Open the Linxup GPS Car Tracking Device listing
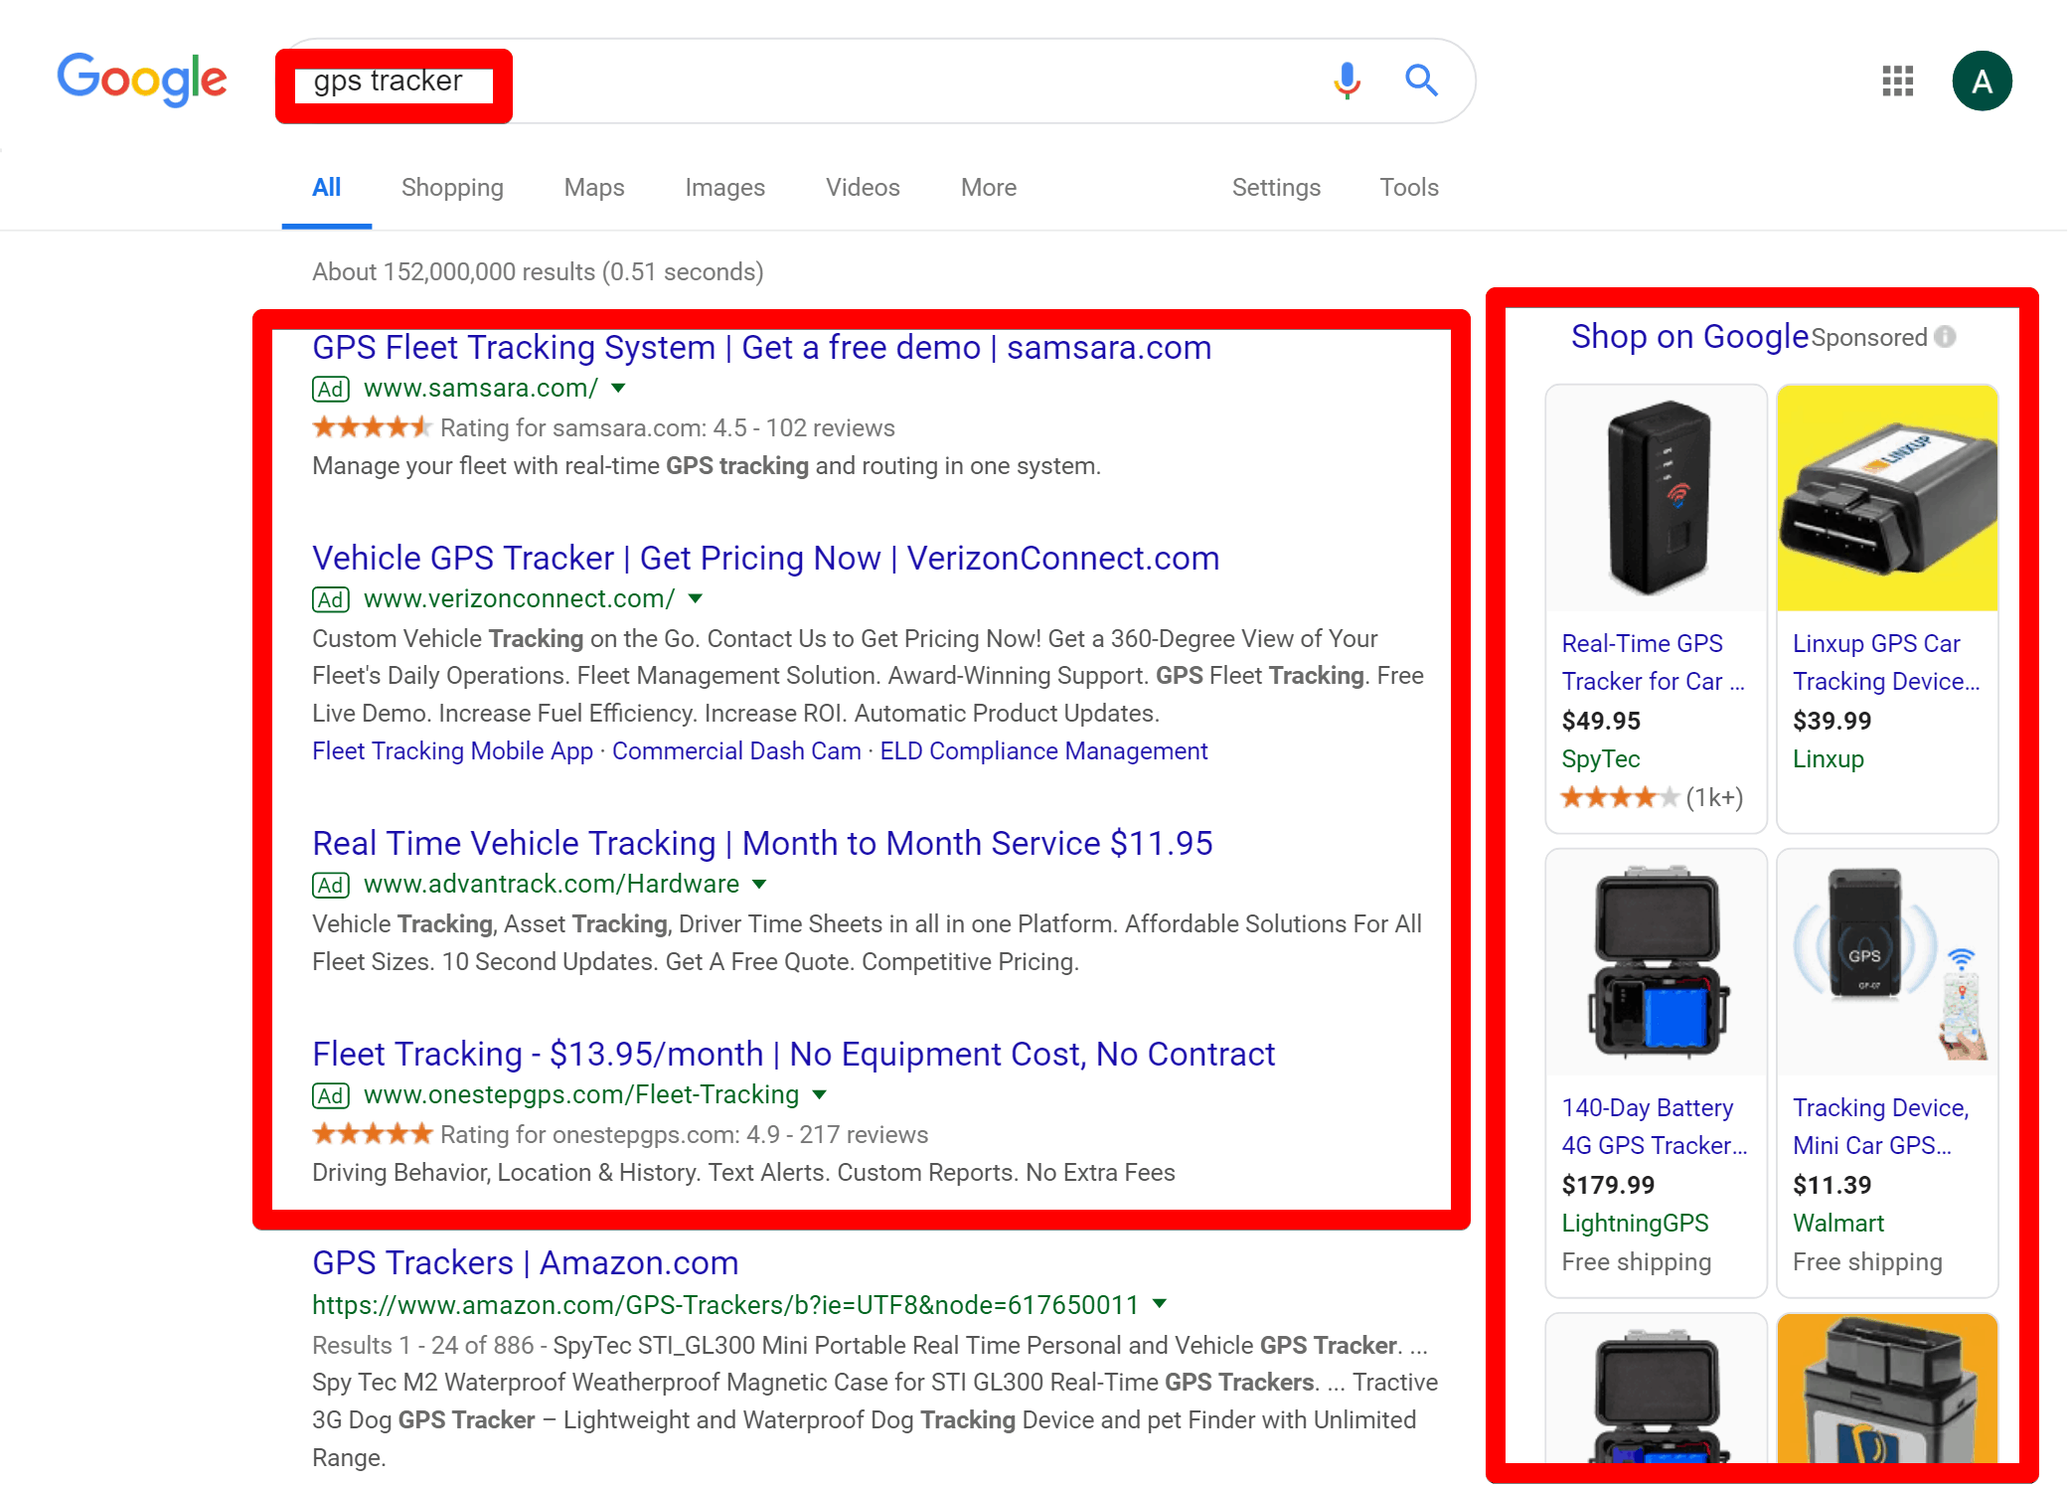The width and height of the screenshot is (2069, 1486). click(x=1885, y=662)
